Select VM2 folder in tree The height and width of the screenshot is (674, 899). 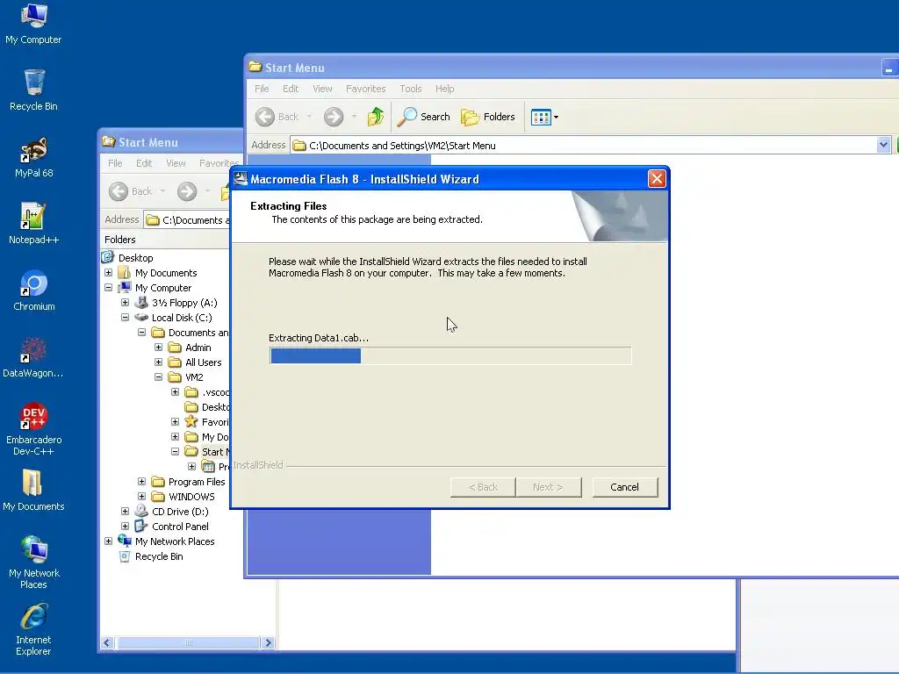click(x=194, y=377)
